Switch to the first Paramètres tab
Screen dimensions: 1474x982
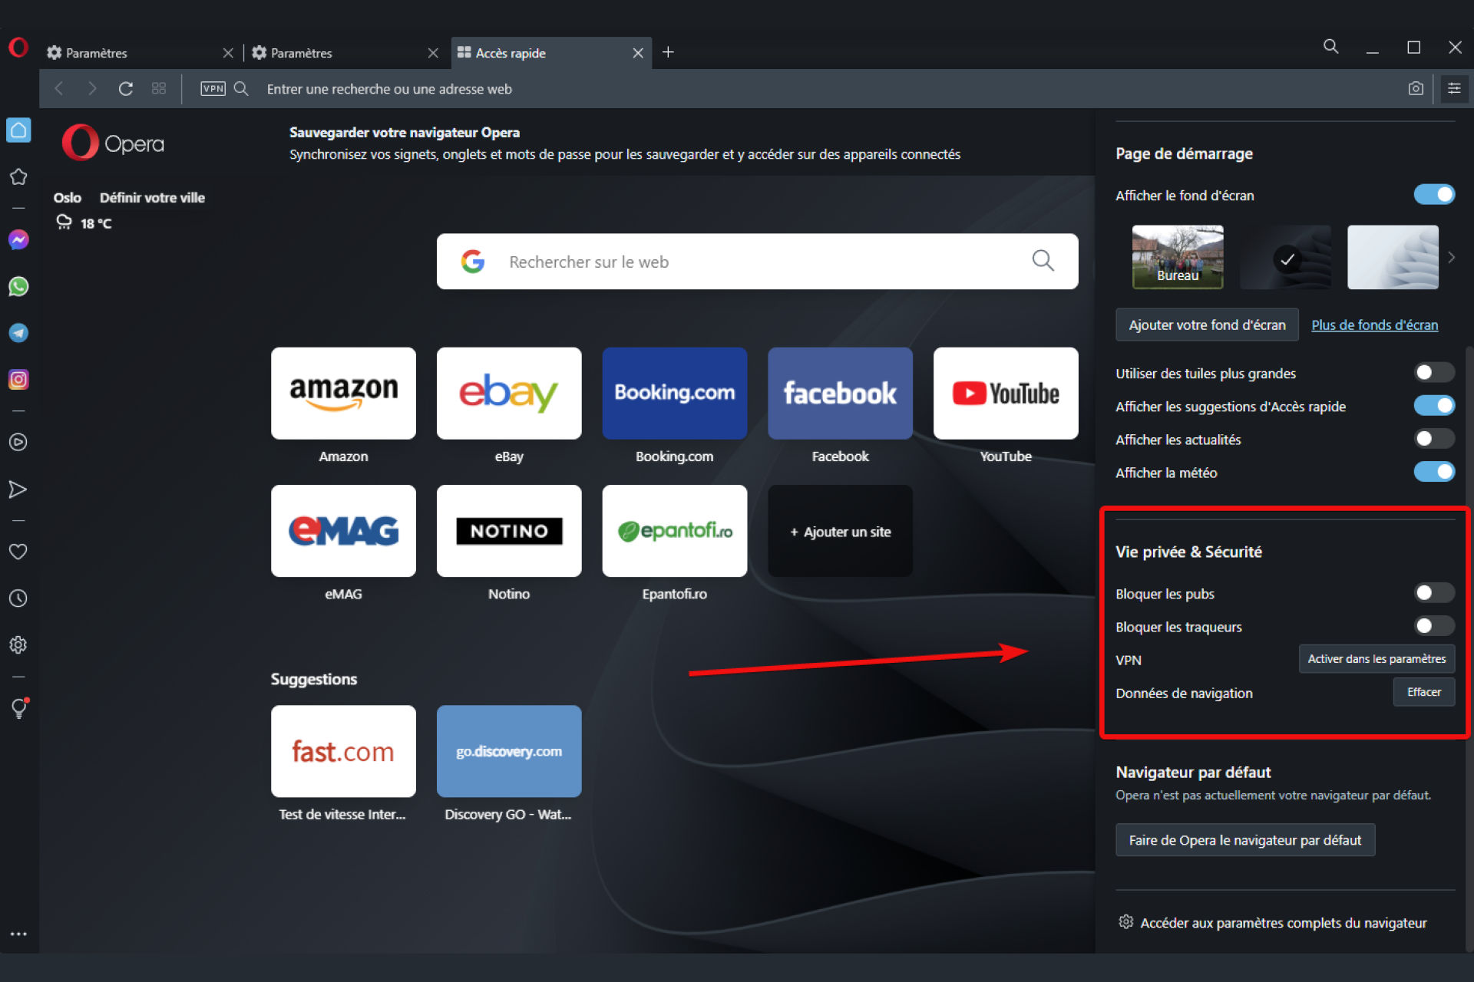pyautogui.click(x=140, y=53)
